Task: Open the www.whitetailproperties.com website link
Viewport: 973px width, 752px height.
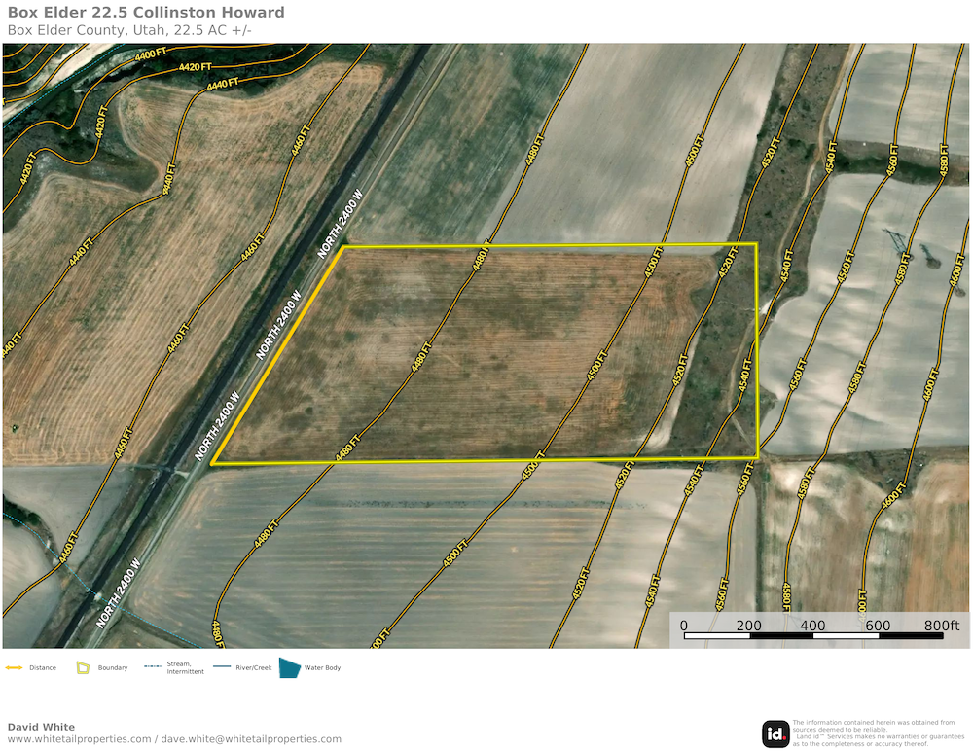Action: pos(79,739)
